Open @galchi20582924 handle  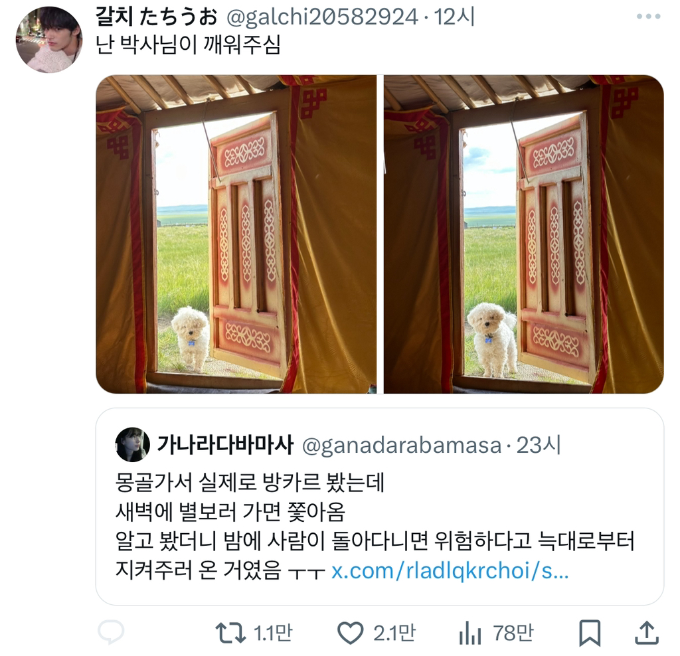322,17
